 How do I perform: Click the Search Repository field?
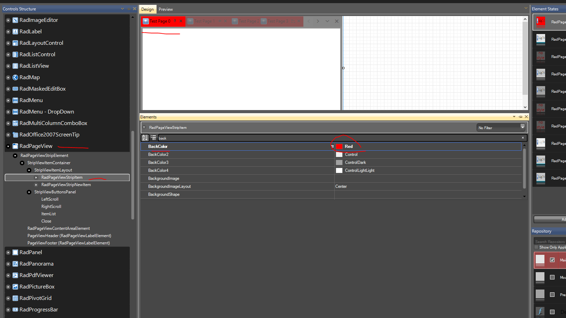click(x=550, y=242)
